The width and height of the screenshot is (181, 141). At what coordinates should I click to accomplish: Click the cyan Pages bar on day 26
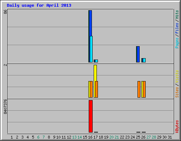(144, 60)
